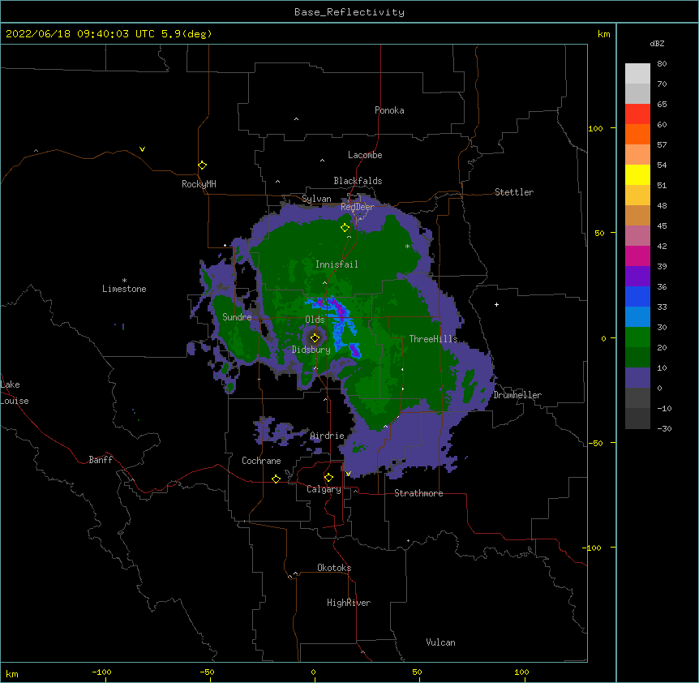This screenshot has width=699, height=683.
Task: Click the slate purple 0-10 dBZ legend swatch
Action: (x=637, y=378)
